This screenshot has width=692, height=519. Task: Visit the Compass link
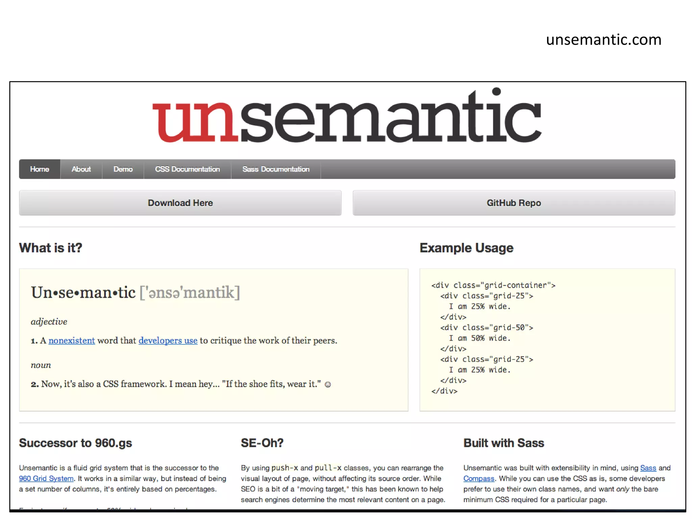479,478
